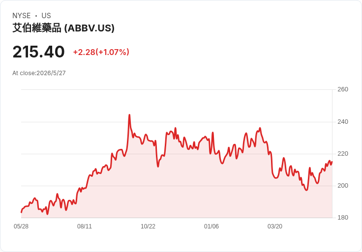Click the At close 2026/5/27 timestamp

pos(39,73)
